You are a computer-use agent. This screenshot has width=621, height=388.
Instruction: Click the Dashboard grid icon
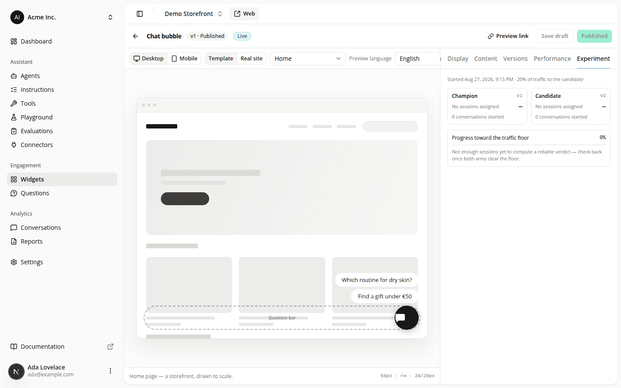(x=14, y=41)
